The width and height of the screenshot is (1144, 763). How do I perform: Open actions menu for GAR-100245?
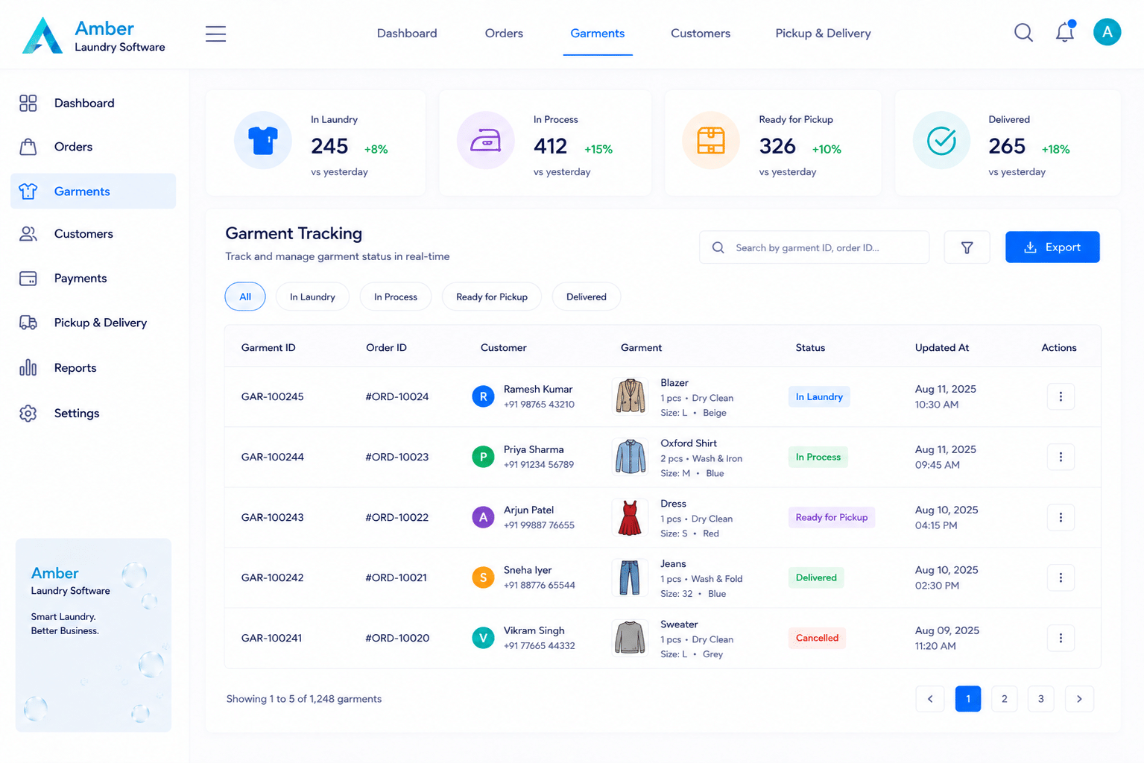click(1061, 396)
